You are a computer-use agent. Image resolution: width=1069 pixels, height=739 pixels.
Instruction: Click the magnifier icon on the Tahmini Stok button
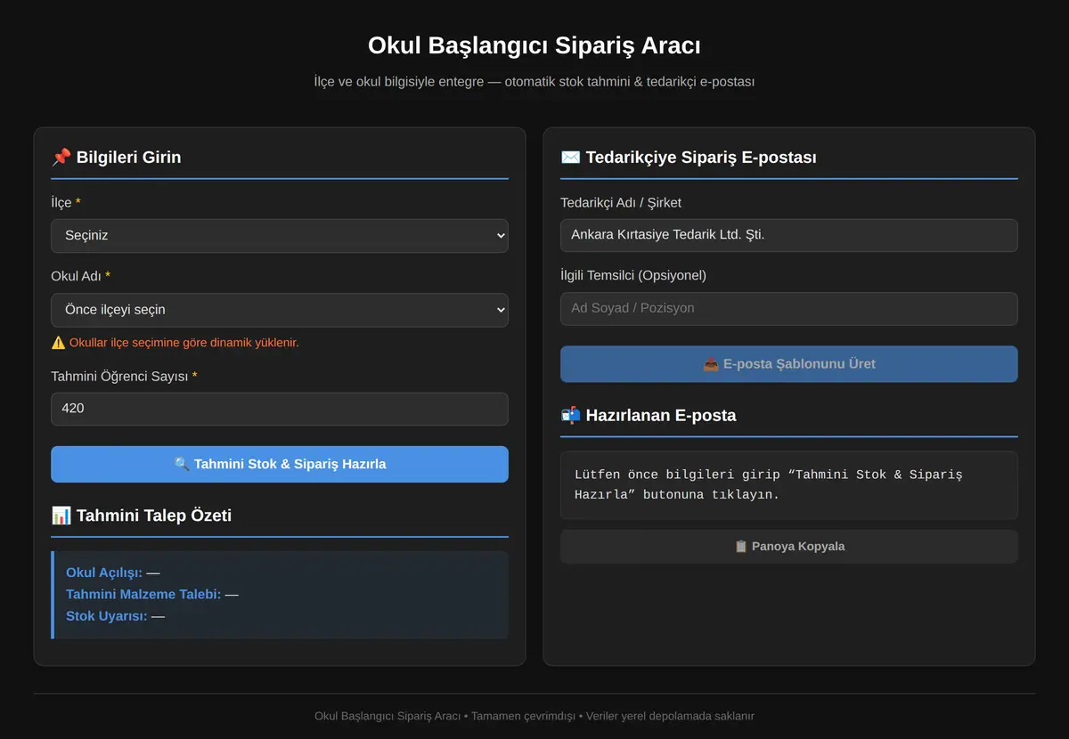(x=182, y=464)
